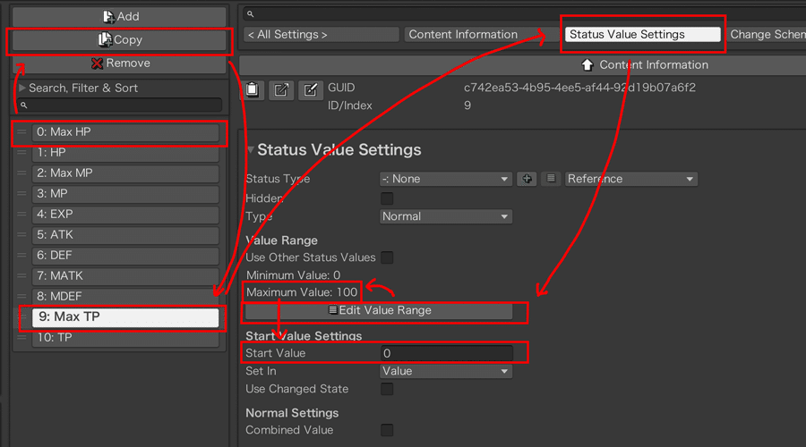This screenshot has width=806, height=447.
Task: Open the Change Schematics tab
Action: click(x=766, y=34)
